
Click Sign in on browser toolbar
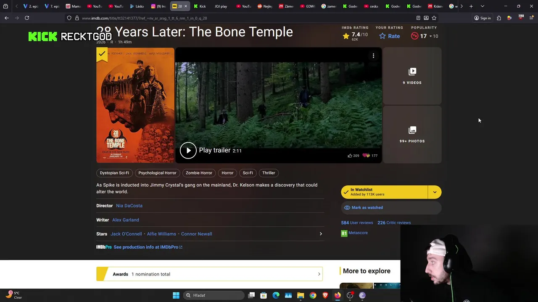point(482,18)
